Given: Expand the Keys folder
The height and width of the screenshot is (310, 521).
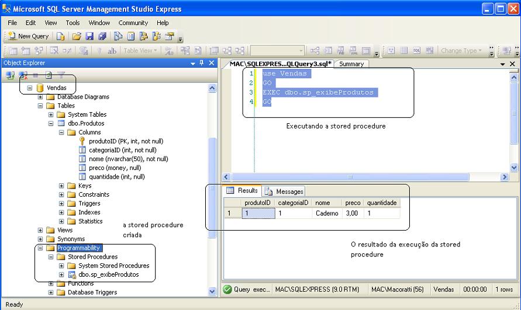Looking at the screenshot, I should tap(61, 186).
